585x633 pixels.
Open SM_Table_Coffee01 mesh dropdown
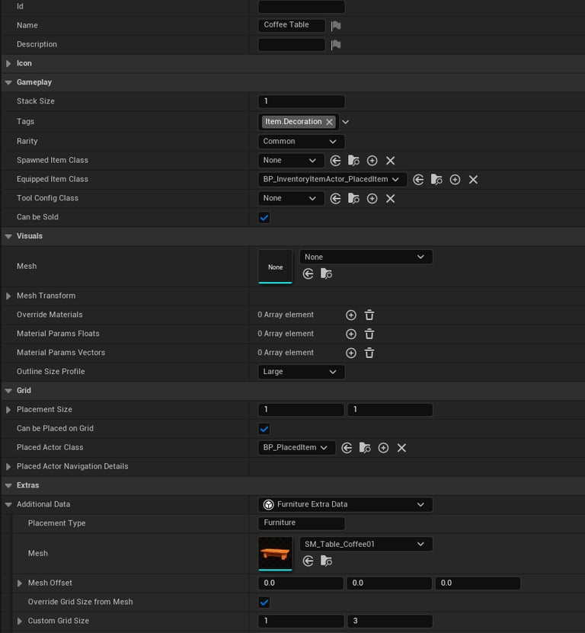tap(366, 544)
